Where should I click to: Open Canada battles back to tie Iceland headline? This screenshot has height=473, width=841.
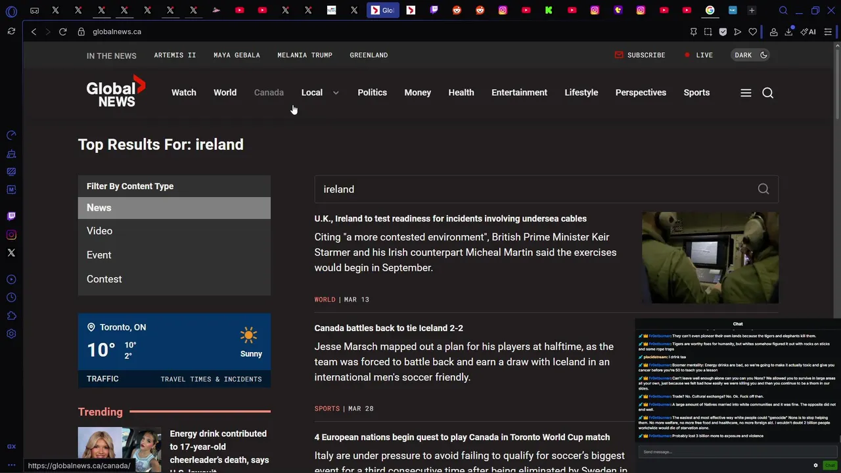pyautogui.click(x=389, y=328)
